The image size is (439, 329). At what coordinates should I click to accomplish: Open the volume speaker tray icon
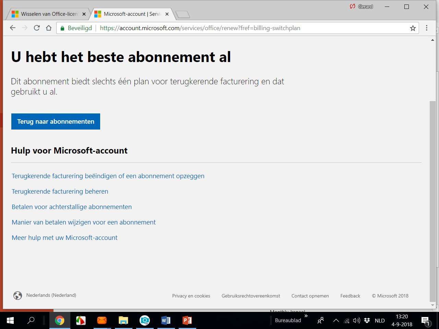click(357, 320)
